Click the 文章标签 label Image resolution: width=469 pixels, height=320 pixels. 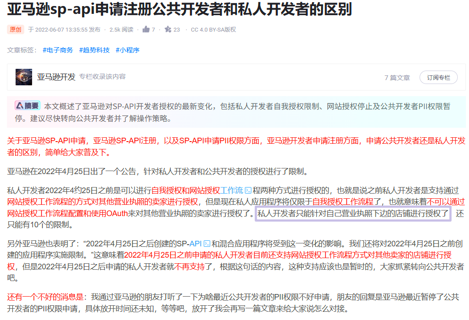coord(22,50)
